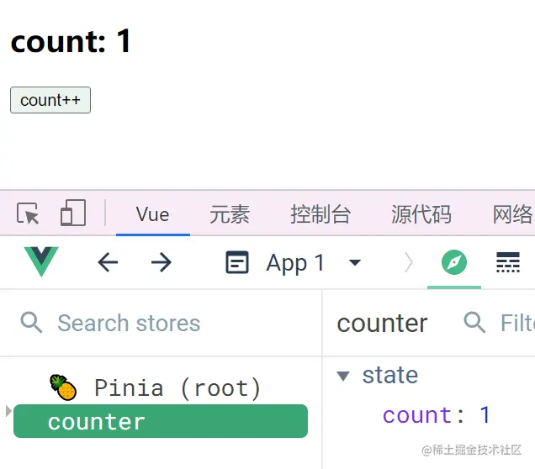
Task: Open the 控制台 tab
Action: click(x=320, y=214)
